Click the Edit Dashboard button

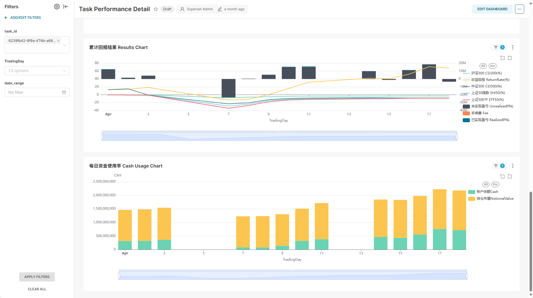point(492,9)
